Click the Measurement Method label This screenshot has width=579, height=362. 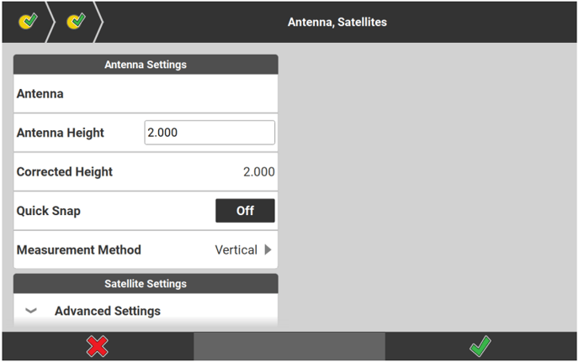point(79,249)
